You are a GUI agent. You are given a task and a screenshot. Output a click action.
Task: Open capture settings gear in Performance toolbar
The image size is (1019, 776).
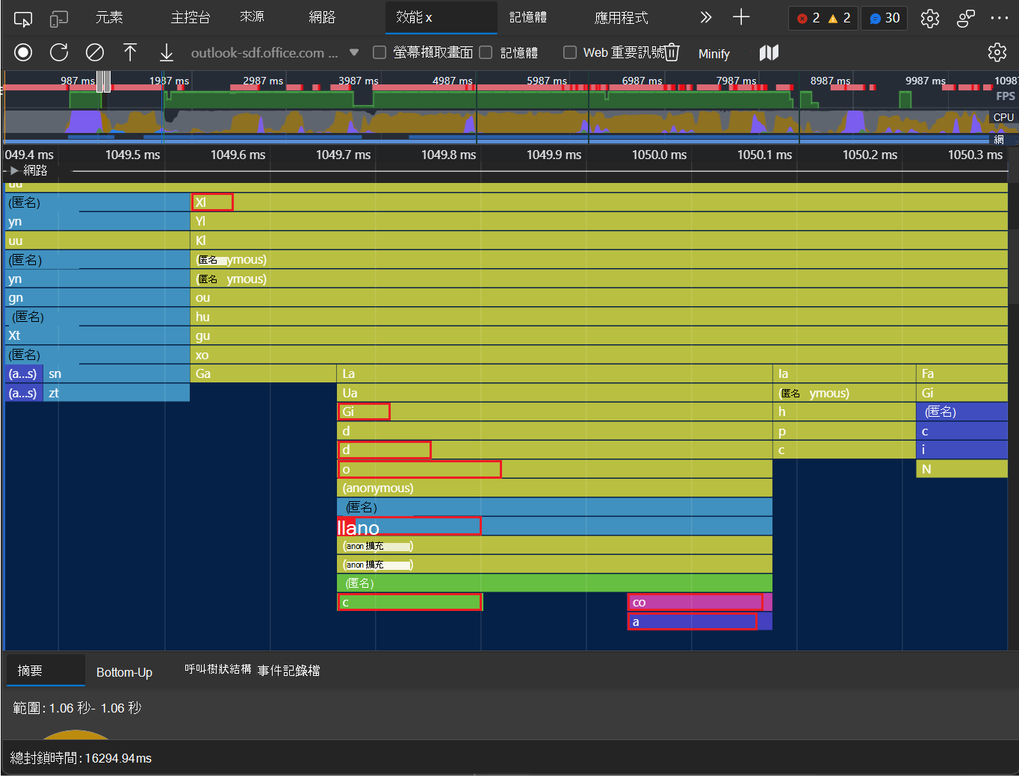pos(997,52)
